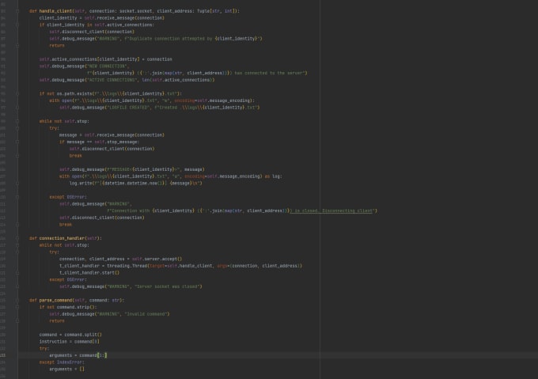Click 't_client_handler.start()' line

[89, 273]
